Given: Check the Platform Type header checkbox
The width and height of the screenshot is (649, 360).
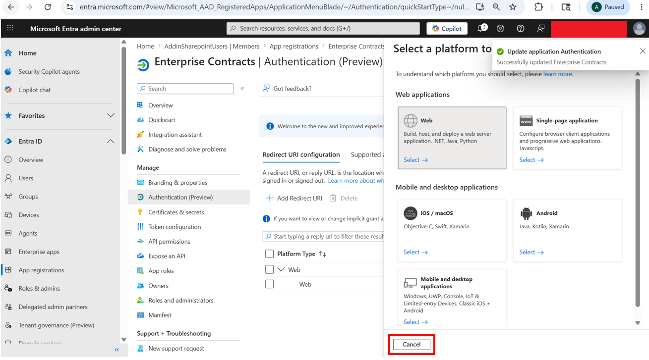Looking at the screenshot, I should pos(269,254).
